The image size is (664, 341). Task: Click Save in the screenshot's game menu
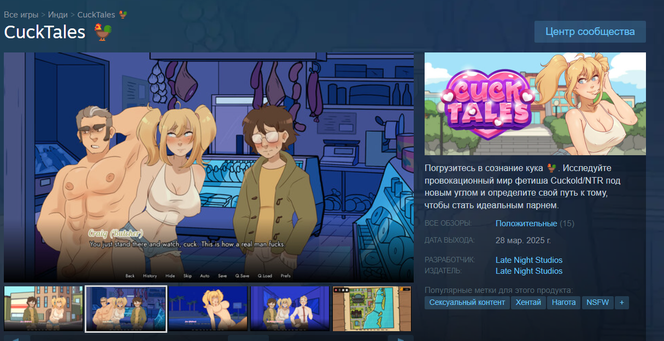(222, 276)
